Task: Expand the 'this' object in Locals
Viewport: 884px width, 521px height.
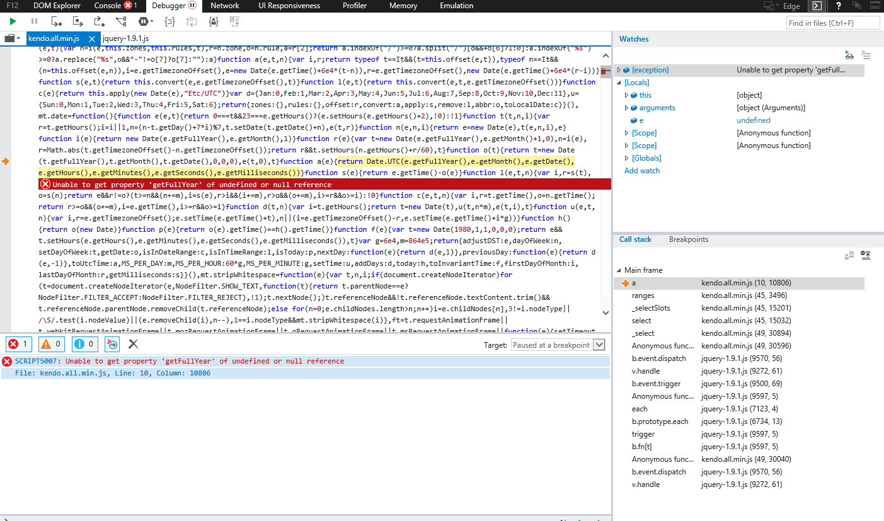Action: point(626,95)
